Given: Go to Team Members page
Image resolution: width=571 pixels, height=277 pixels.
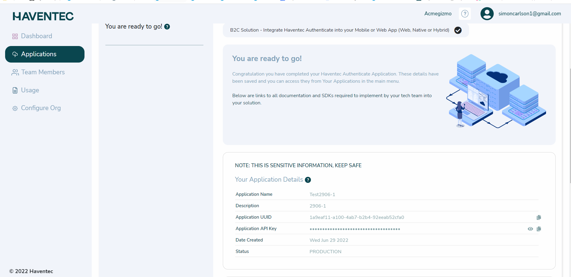Looking at the screenshot, I should (x=43, y=72).
